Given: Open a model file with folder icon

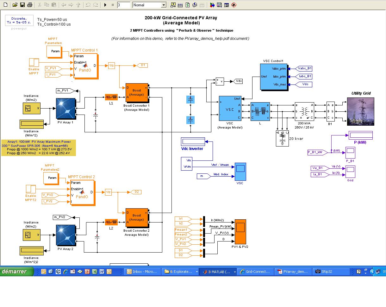Looking at the screenshot, I should 15,5.
